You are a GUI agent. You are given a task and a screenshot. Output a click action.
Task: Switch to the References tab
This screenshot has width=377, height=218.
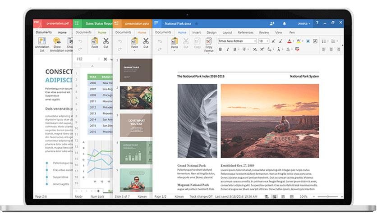point(245,32)
